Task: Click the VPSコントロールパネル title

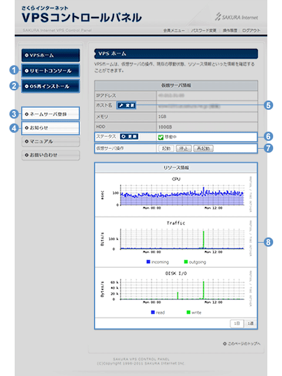Action: (x=82, y=18)
